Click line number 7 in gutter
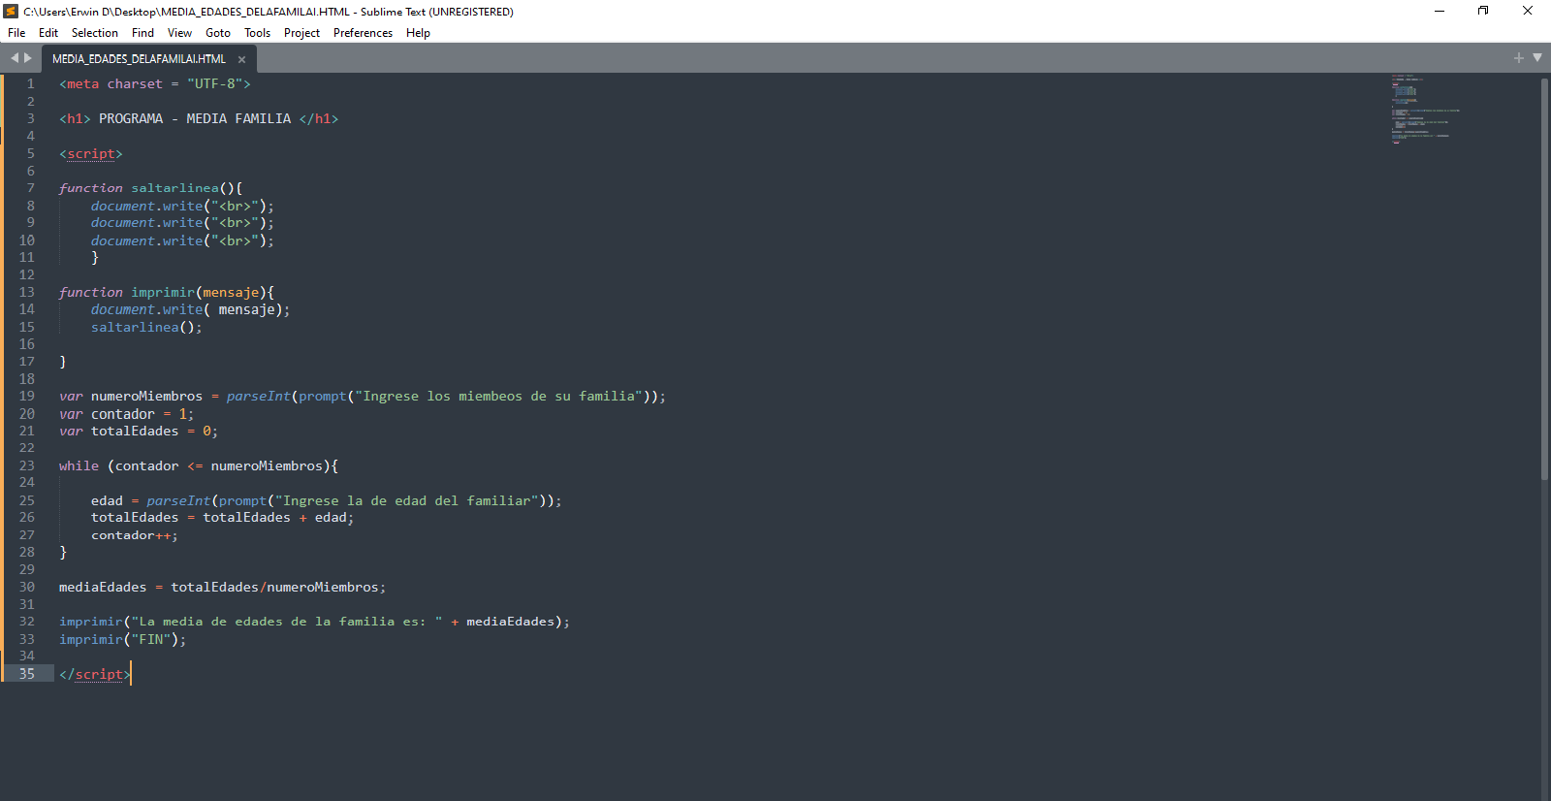Image resolution: width=1551 pixels, height=801 pixels. click(30, 188)
